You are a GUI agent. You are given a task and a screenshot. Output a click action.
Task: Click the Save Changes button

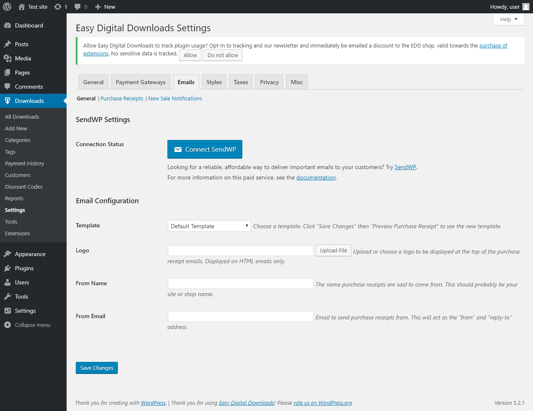97,368
